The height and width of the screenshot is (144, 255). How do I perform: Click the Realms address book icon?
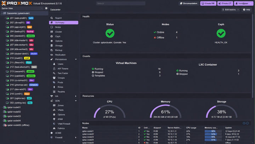(x=54, y=92)
